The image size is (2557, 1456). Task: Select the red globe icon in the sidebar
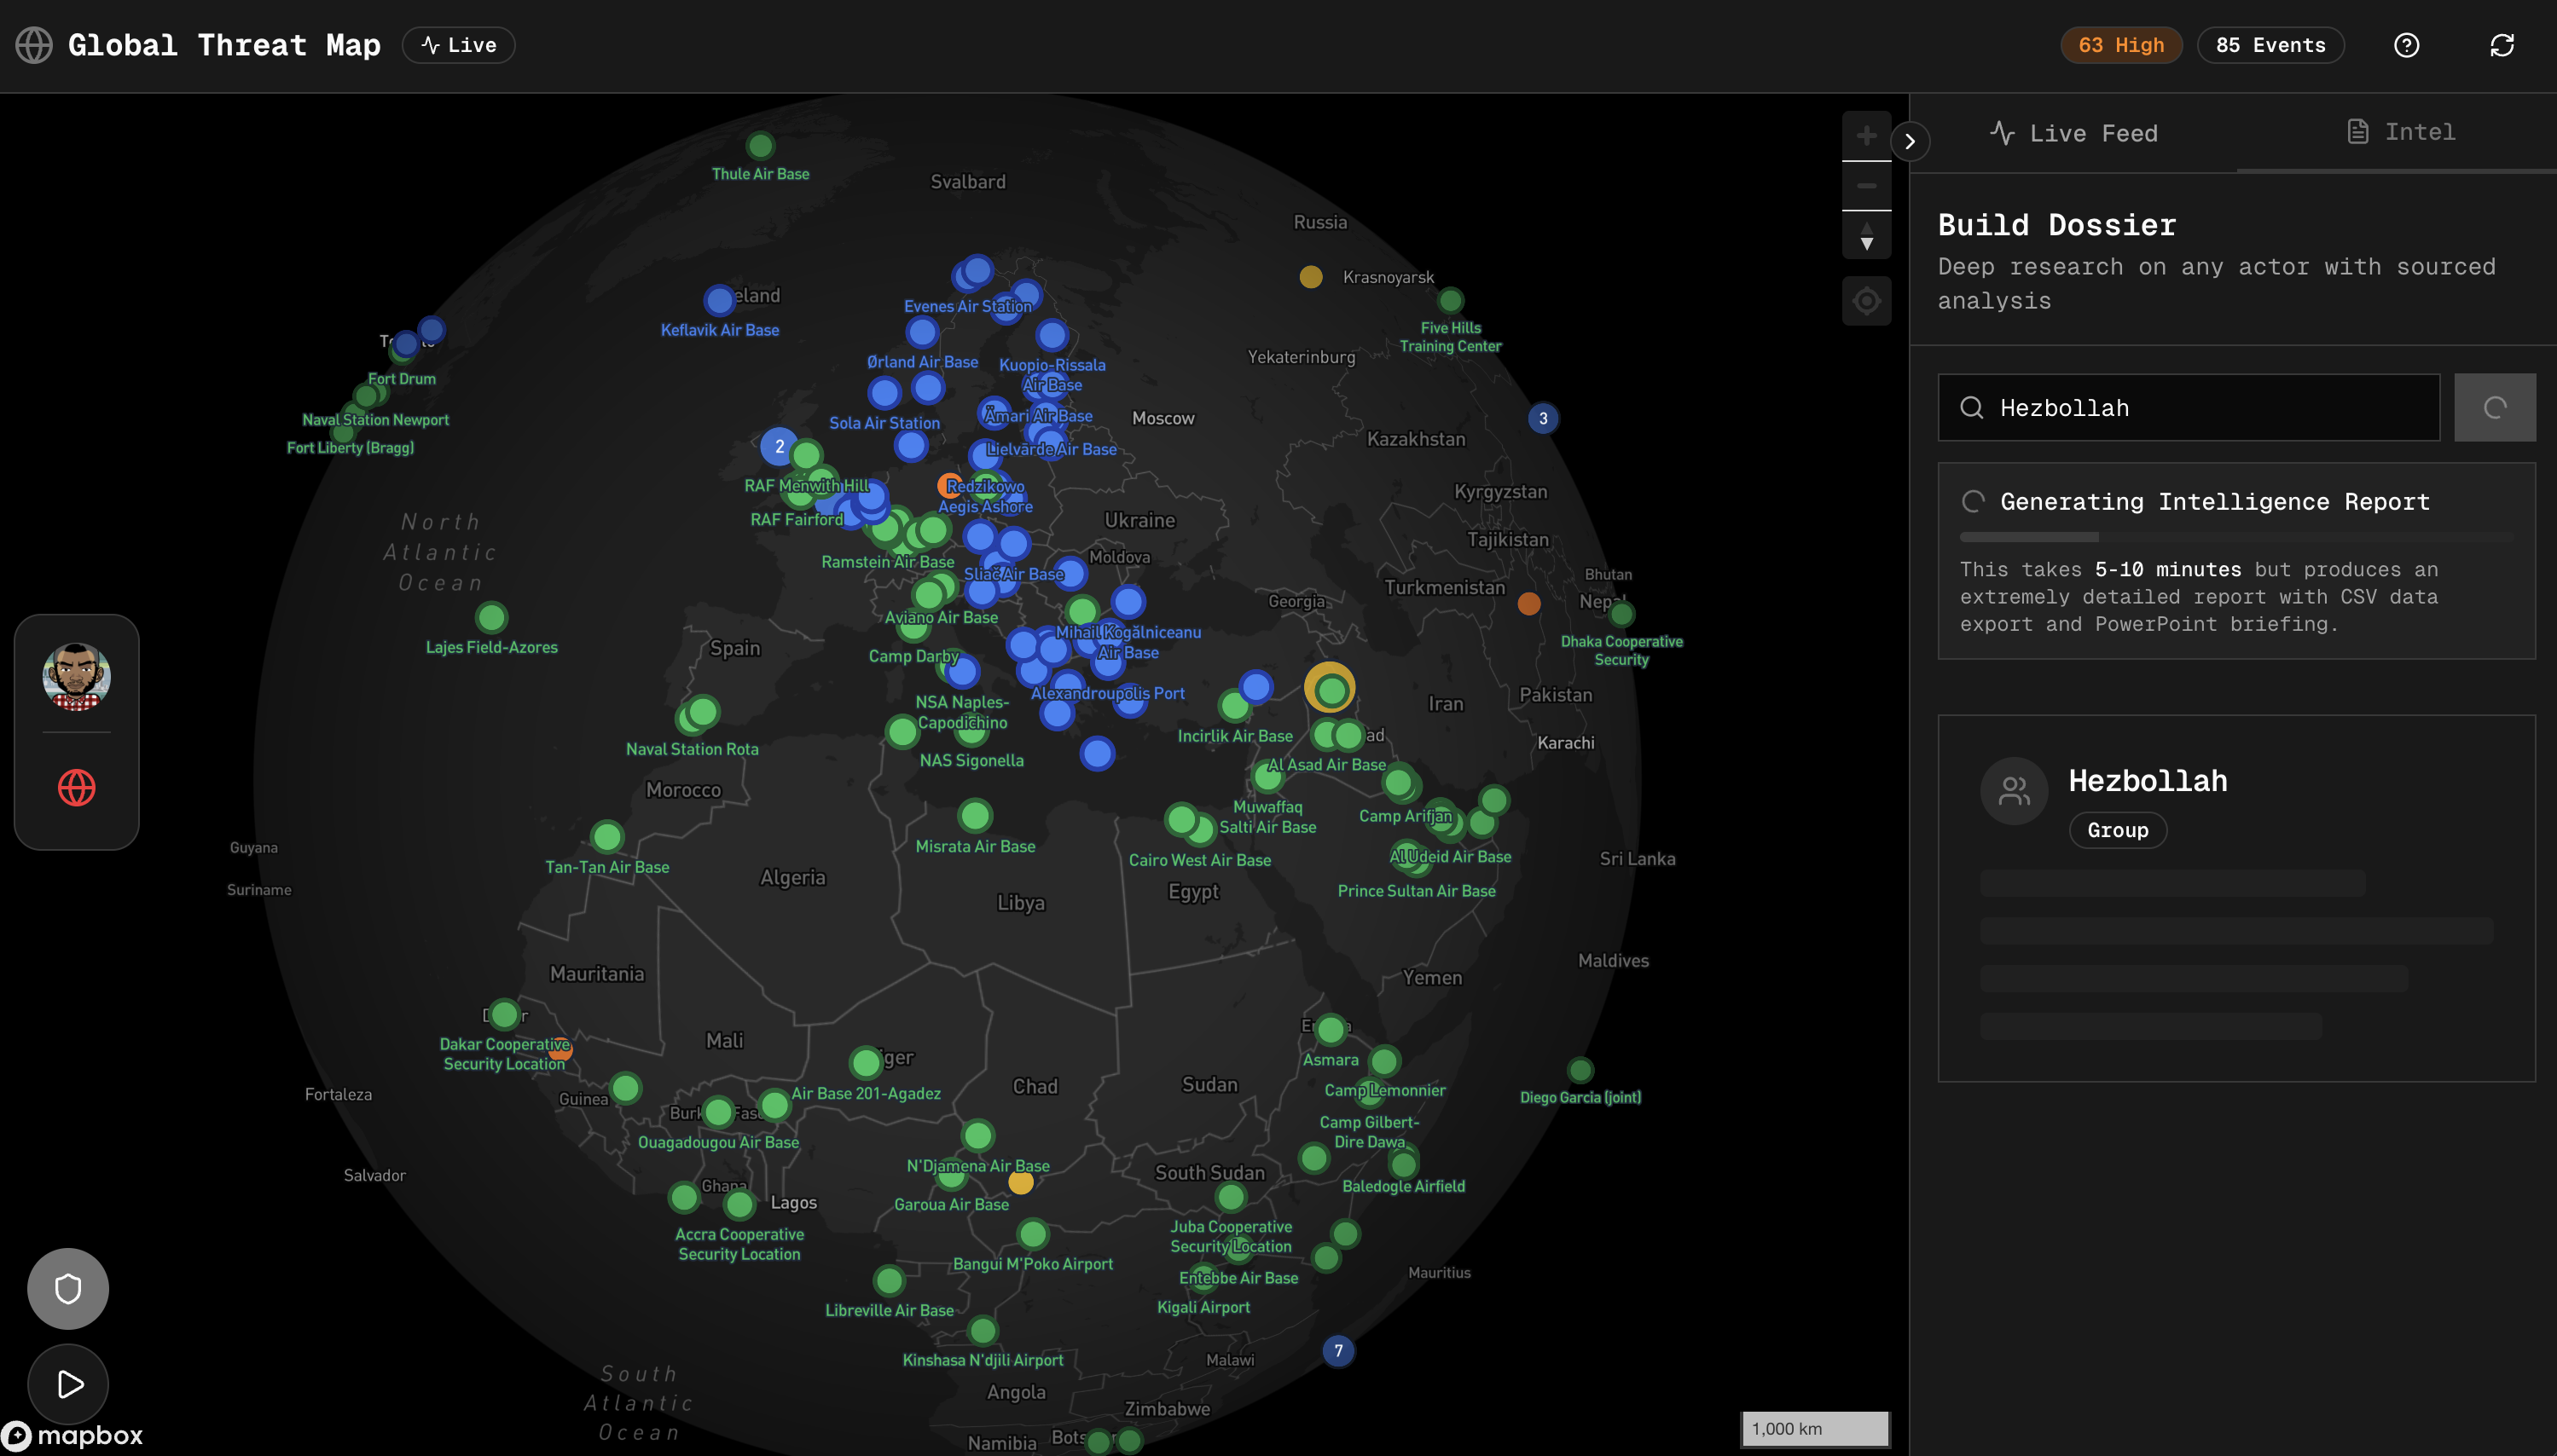point(76,788)
